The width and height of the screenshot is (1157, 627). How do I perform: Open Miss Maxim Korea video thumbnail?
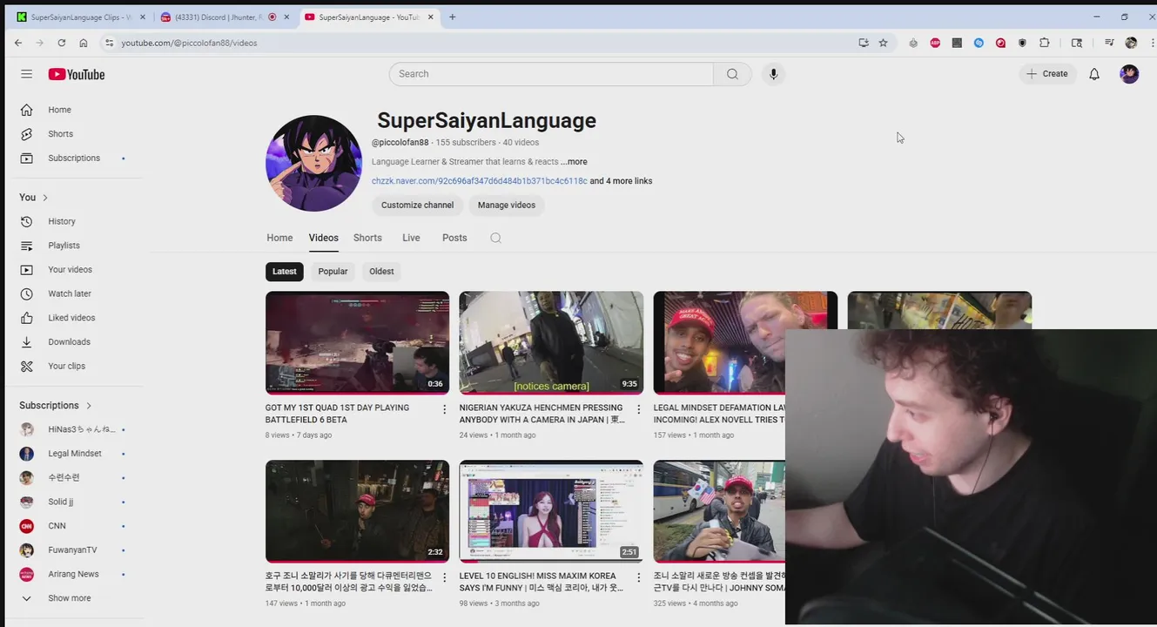(x=551, y=511)
